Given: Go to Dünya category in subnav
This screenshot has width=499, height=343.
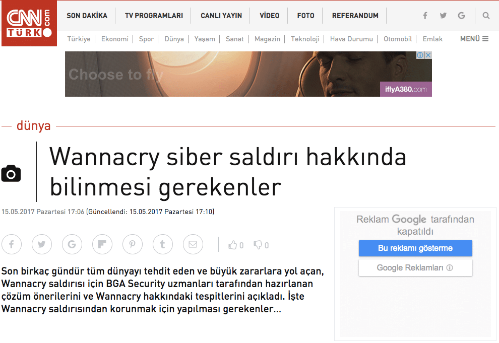Looking at the screenshot, I should [174, 39].
